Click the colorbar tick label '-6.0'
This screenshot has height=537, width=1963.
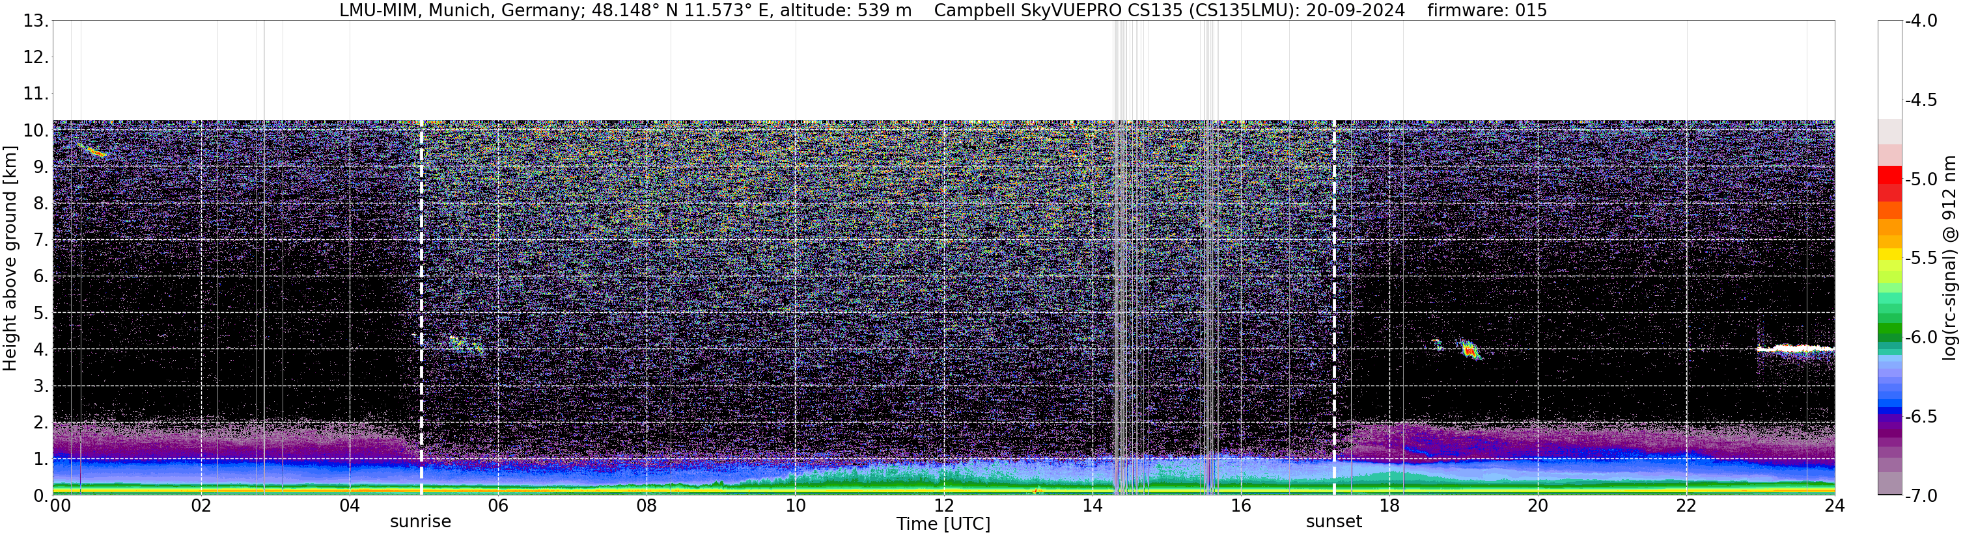click(x=1921, y=337)
